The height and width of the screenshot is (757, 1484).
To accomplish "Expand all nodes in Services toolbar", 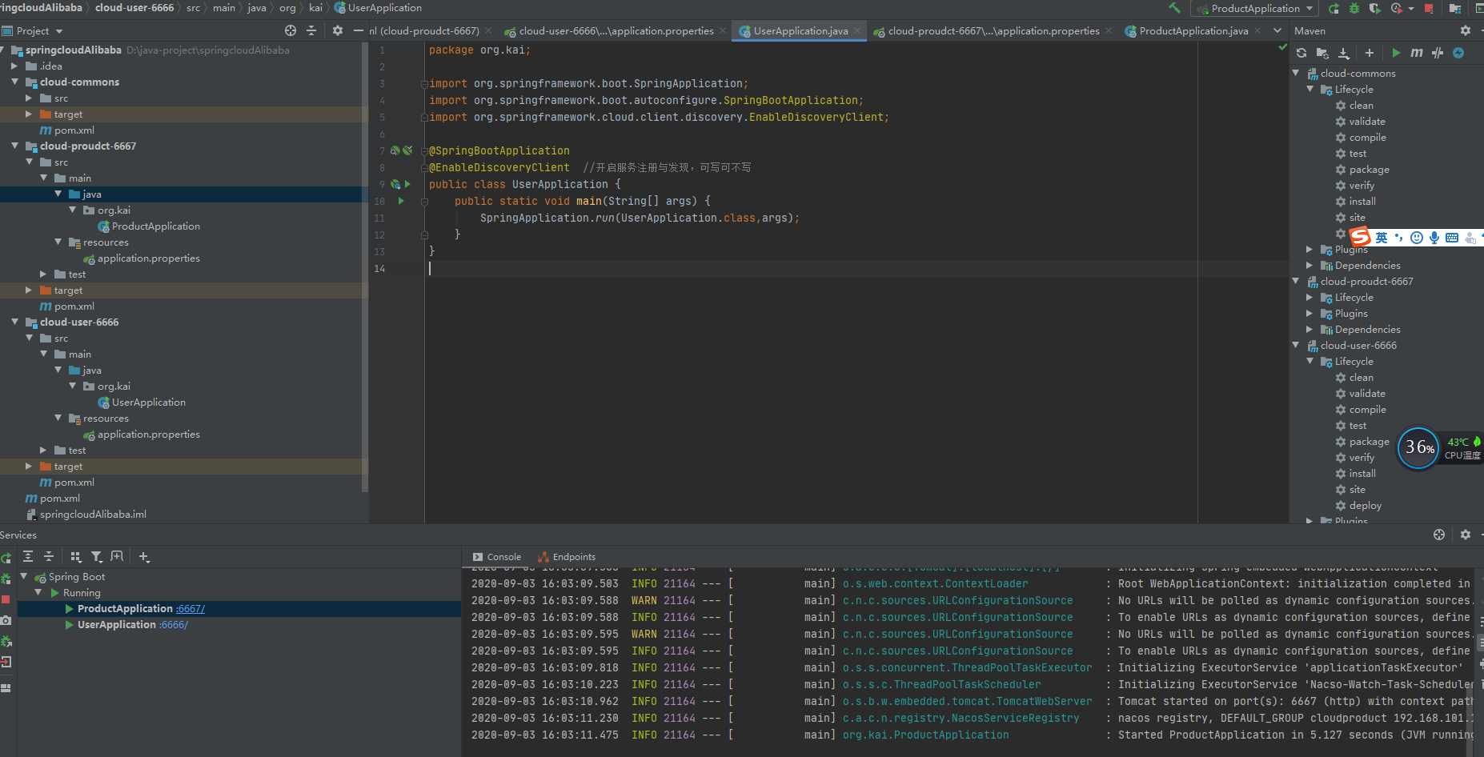I will [28, 556].
